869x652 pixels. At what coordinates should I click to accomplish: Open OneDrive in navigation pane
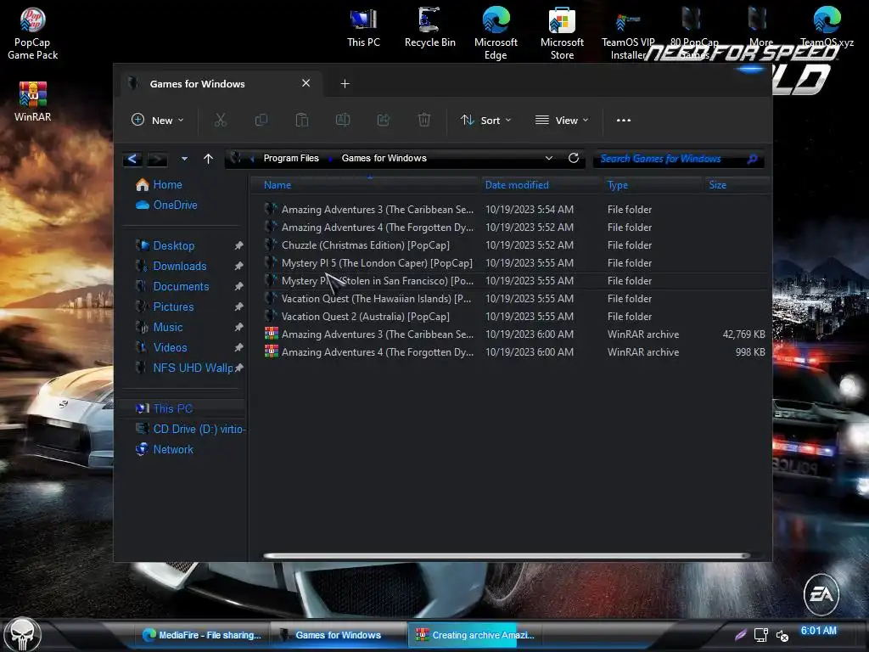click(x=166, y=205)
